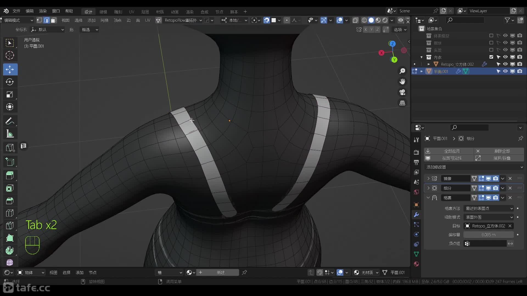Toggle 镜像 modifier render visibility
This screenshot has height=296, width=527.
(495, 178)
